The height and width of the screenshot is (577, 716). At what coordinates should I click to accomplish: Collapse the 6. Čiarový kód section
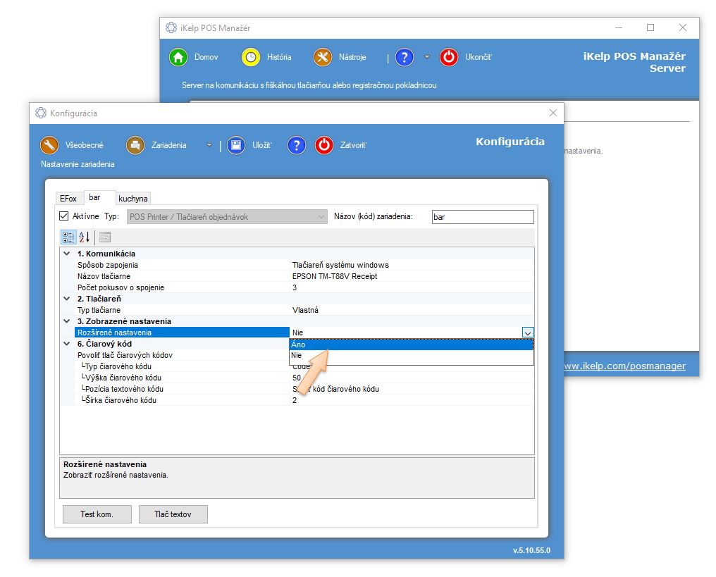[67, 344]
